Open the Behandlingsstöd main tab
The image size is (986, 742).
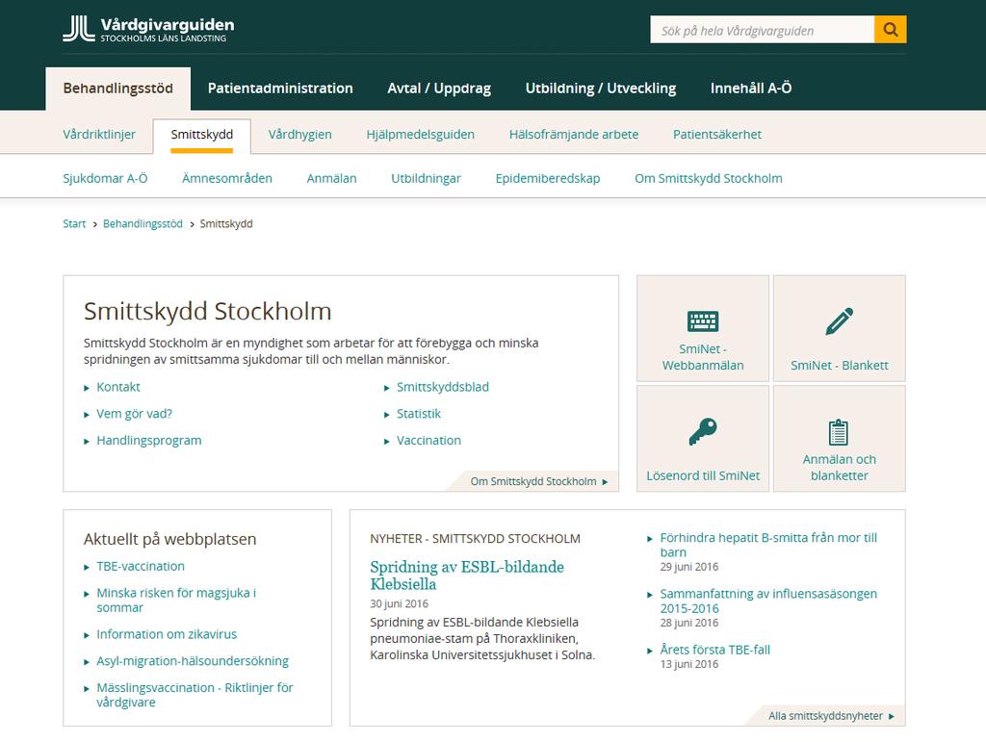click(x=118, y=89)
